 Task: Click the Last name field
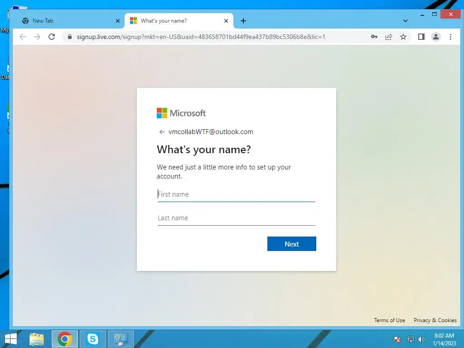coord(236,218)
